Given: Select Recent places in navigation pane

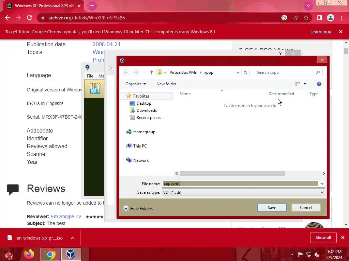Looking at the screenshot, I should coord(149,118).
